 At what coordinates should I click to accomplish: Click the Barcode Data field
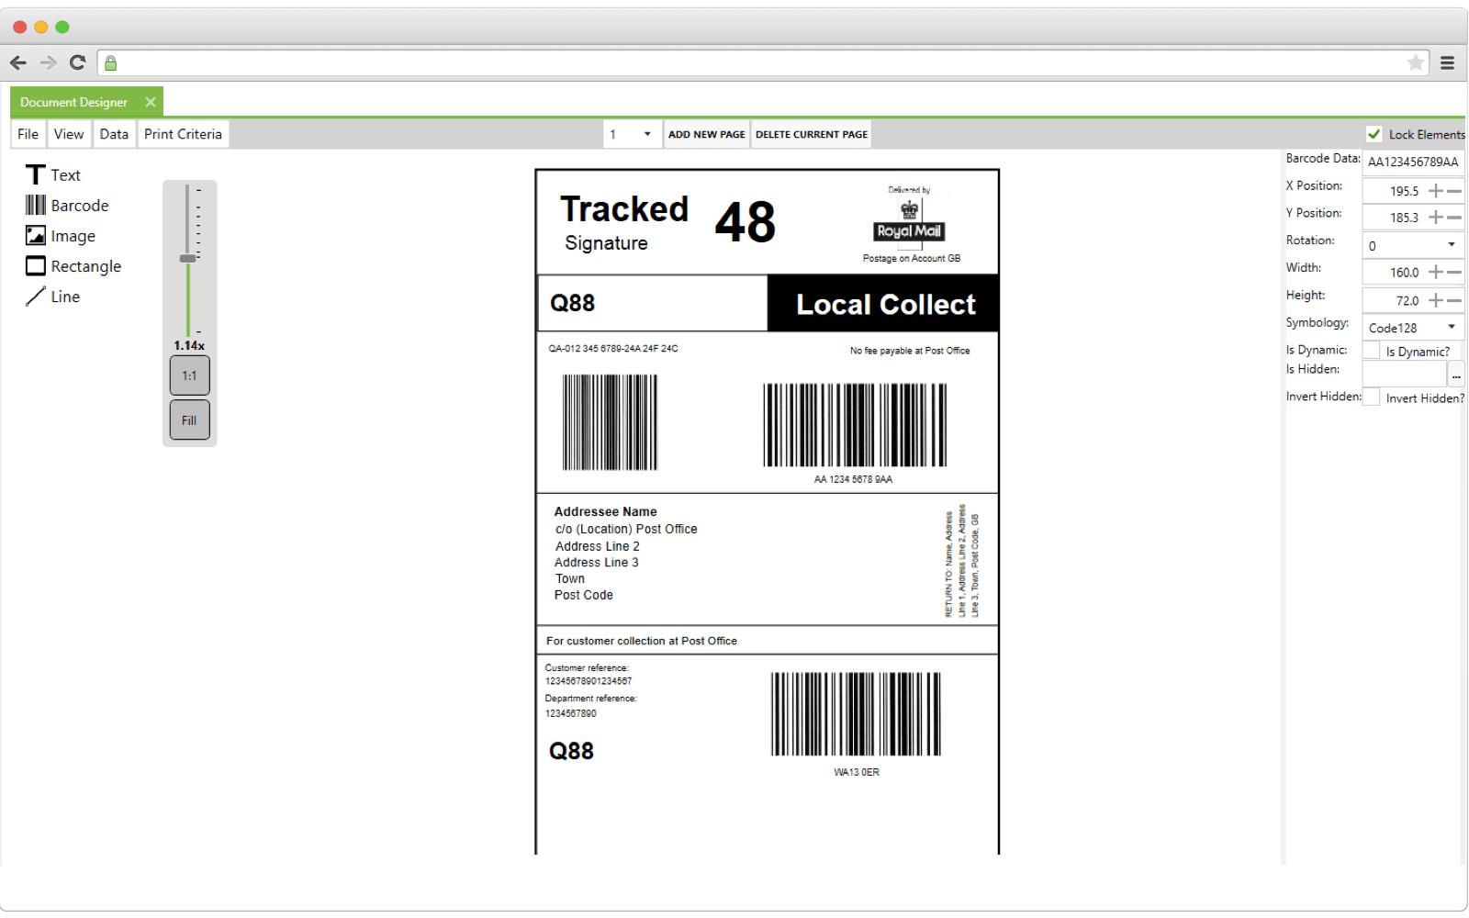(1413, 162)
